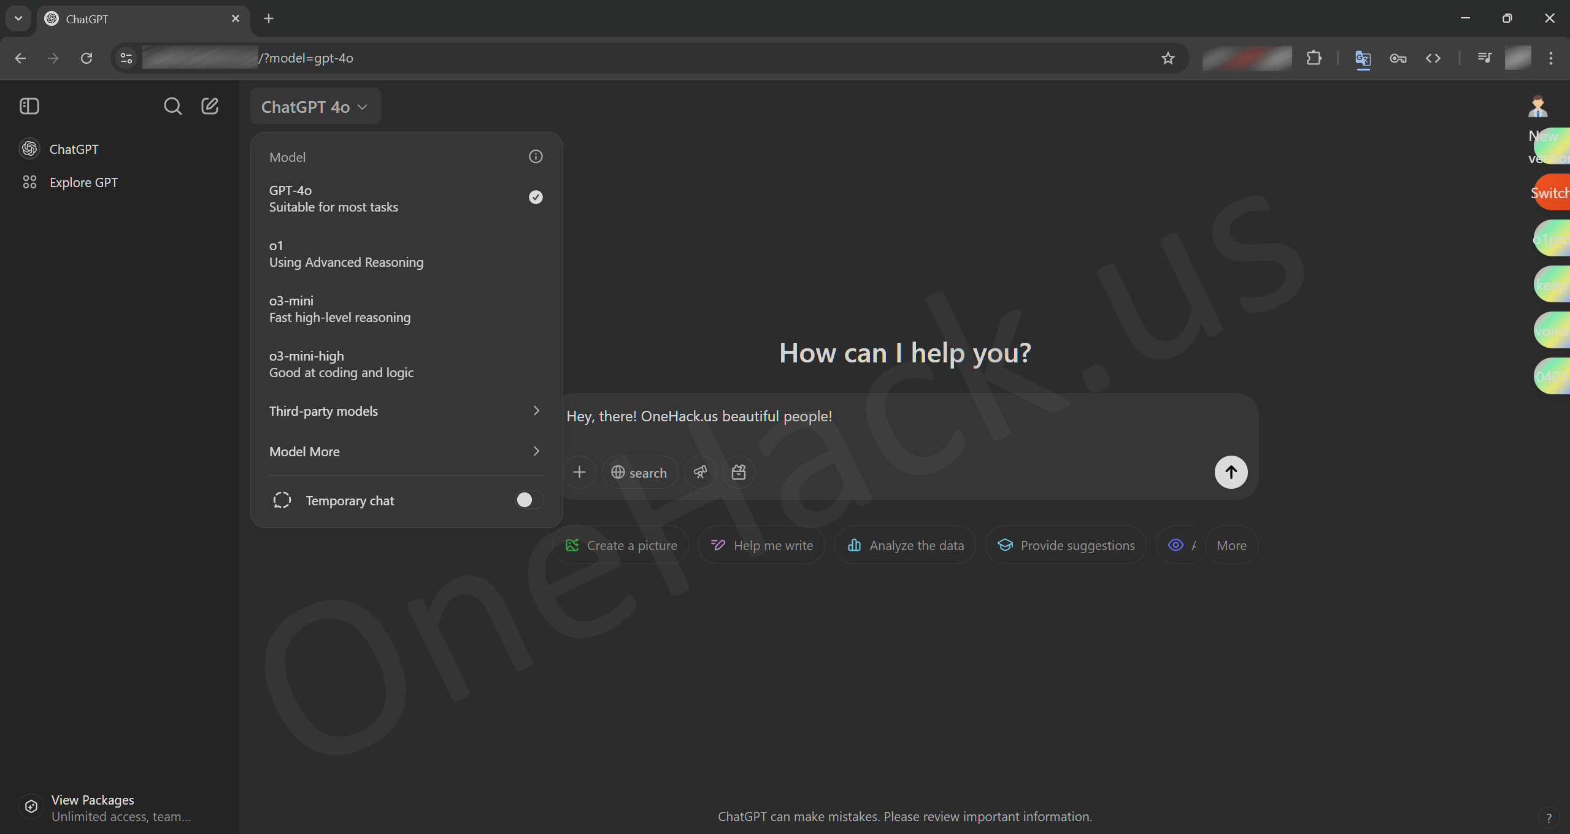Expand the Model More submenu
This screenshot has height=834, width=1570.
[x=405, y=451]
